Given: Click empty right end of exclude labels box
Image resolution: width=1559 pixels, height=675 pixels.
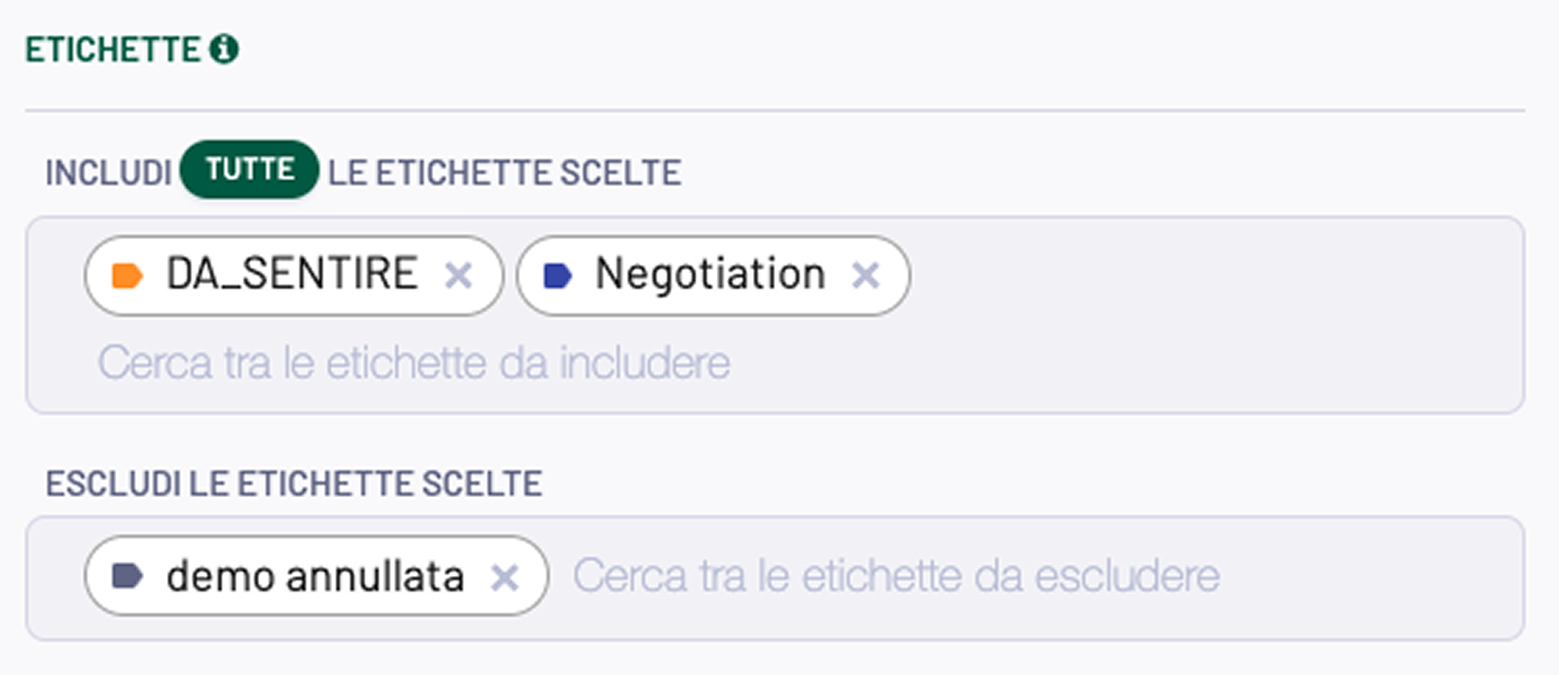Looking at the screenshot, I should click(1367, 576).
